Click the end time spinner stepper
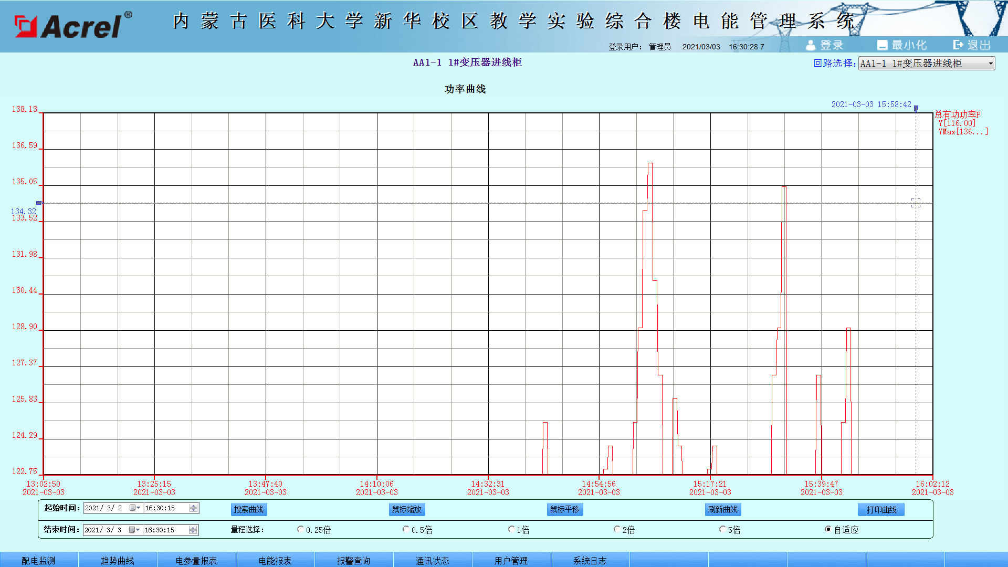 (193, 530)
